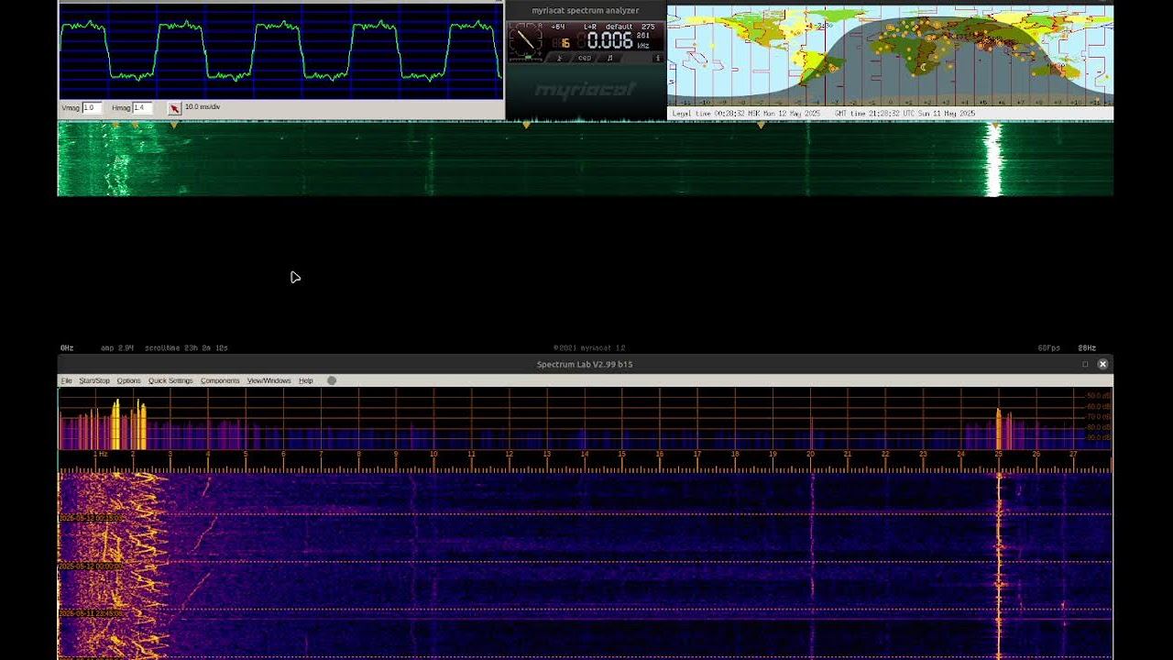Image resolution: width=1173 pixels, height=660 pixels.
Task: Click the red cursor arrow button in oscilloscope
Action: coord(174,108)
